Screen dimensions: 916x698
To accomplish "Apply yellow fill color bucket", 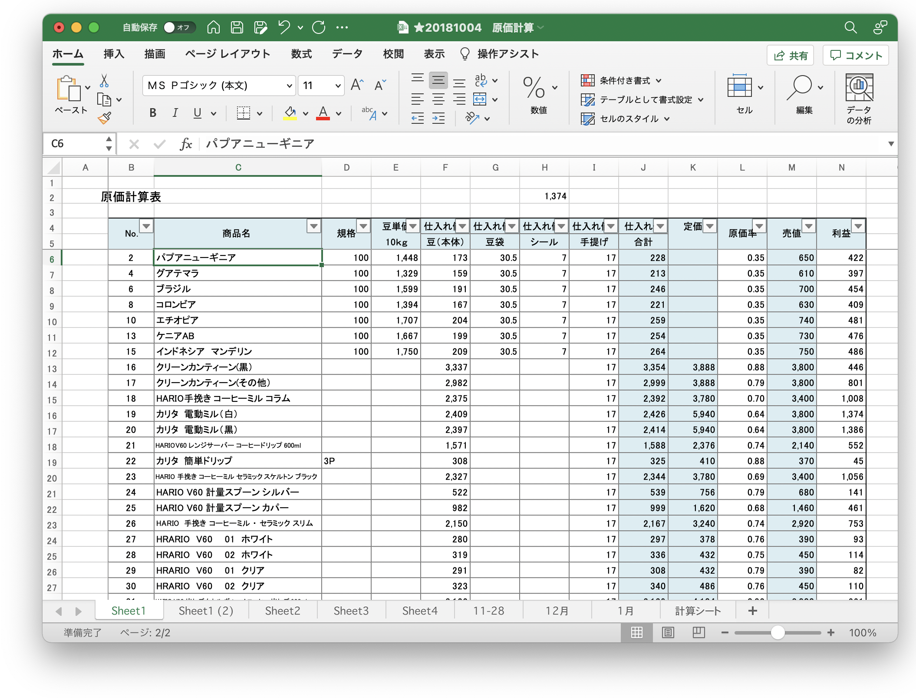I will coord(290,113).
